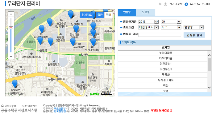Select 무지개아파트 in apartment list
This screenshot has height=114, width=216.
(163, 80)
